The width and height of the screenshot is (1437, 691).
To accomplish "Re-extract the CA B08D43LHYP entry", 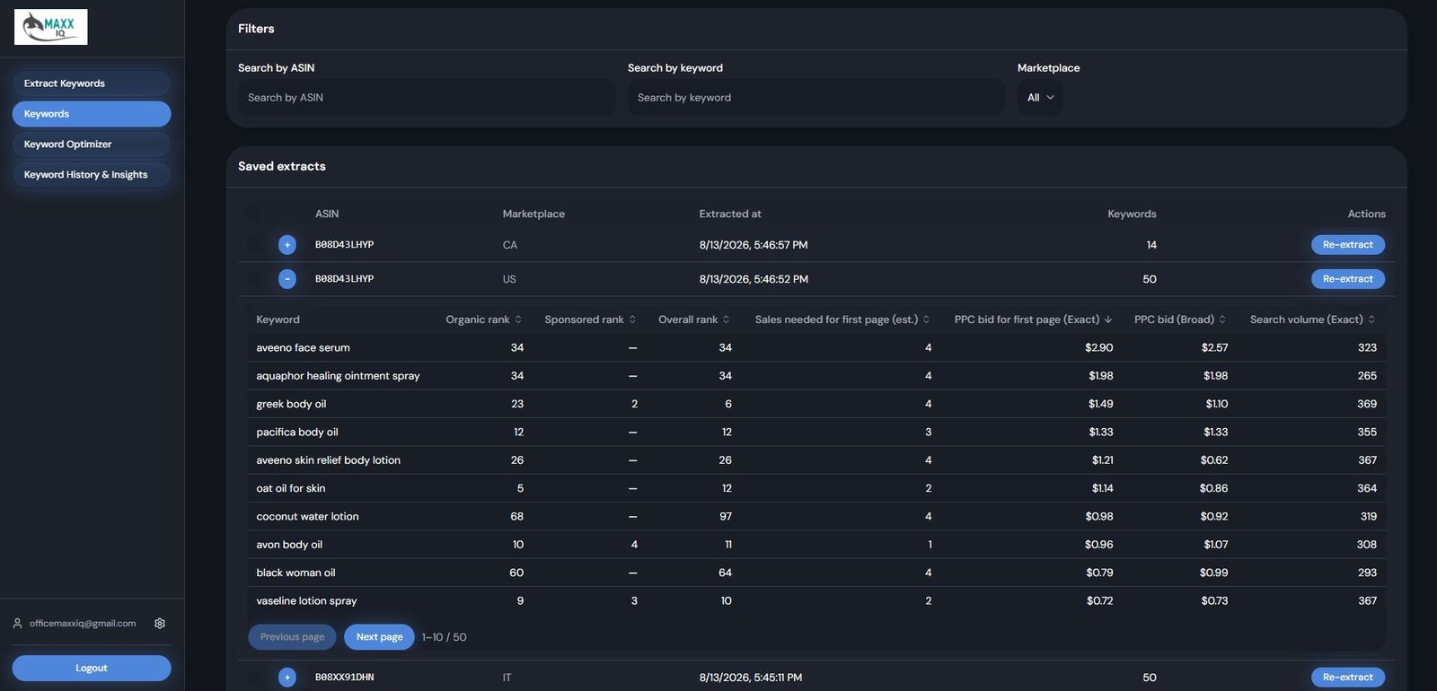I will [x=1348, y=245].
